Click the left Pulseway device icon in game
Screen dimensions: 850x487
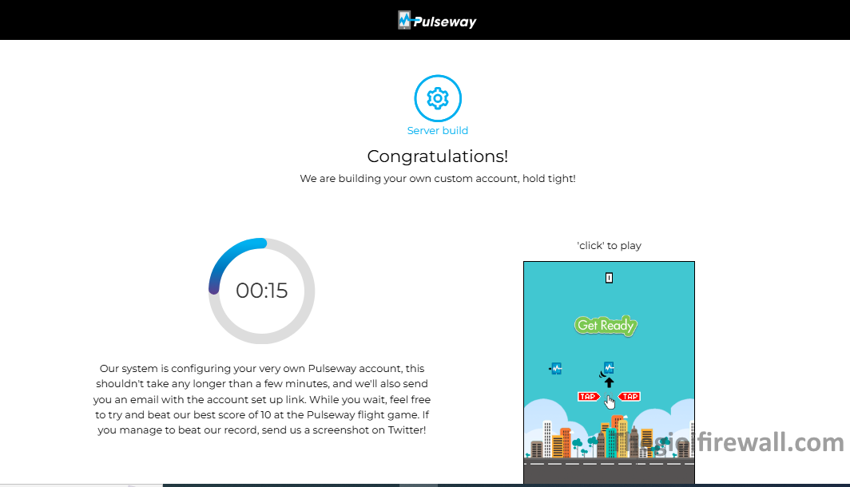pyautogui.click(x=556, y=368)
